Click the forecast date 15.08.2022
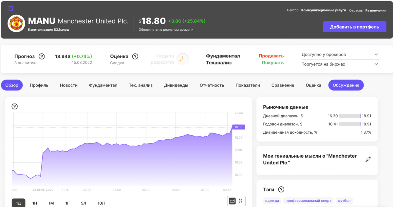The width and height of the screenshot is (393, 207). [x=82, y=63]
